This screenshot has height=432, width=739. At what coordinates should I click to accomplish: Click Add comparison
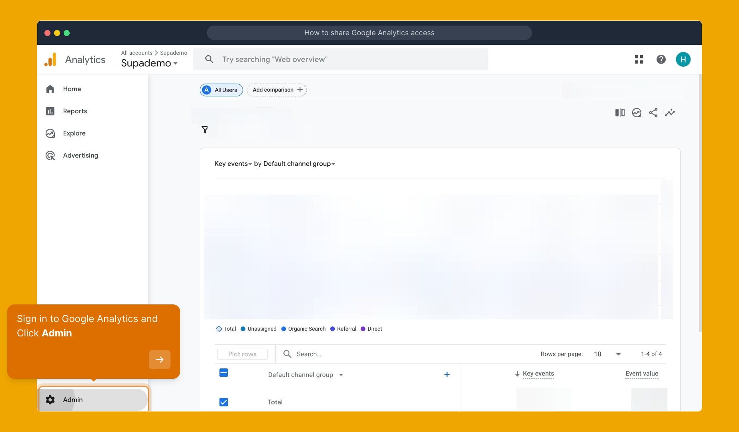[x=276, y=90]
